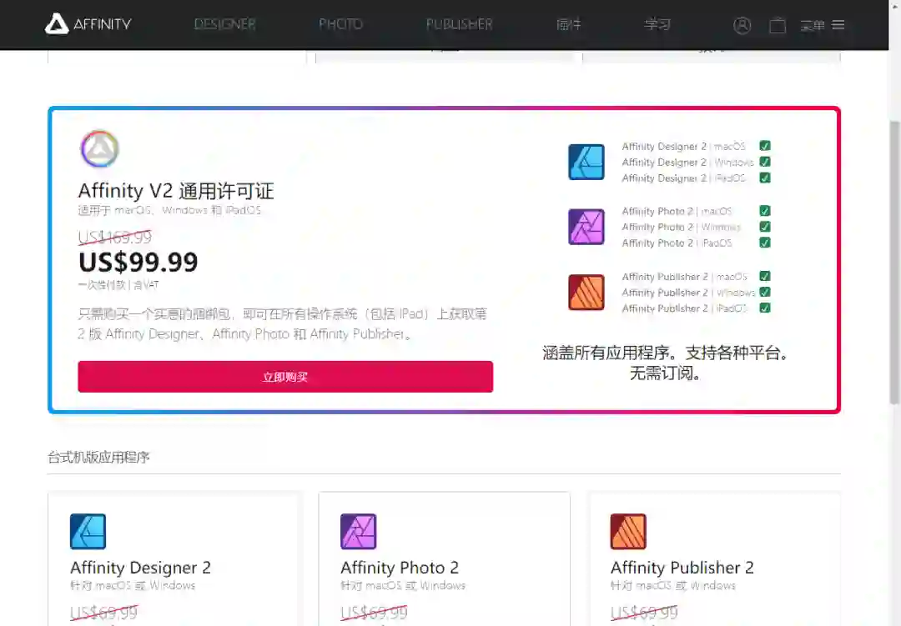
Task: Open the PHOTO navigation item
Action: 340,24
